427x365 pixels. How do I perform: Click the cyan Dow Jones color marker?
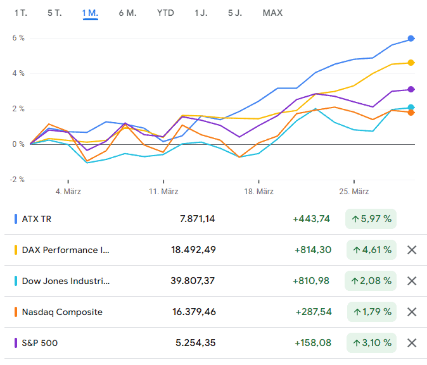coord(16,281)
